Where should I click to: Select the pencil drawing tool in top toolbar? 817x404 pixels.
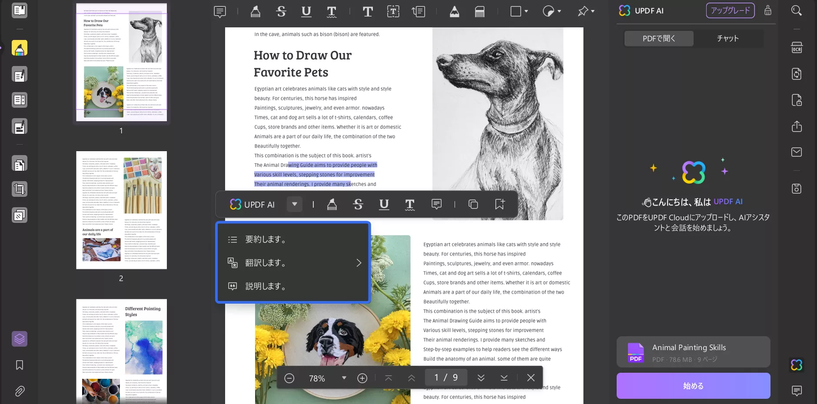point(455,12)
